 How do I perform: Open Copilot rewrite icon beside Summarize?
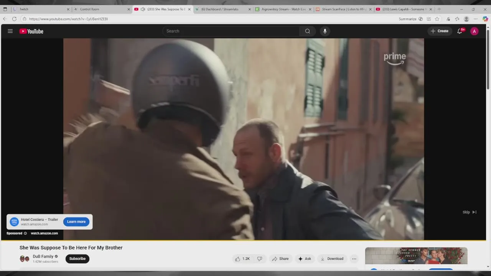[421, 19]
